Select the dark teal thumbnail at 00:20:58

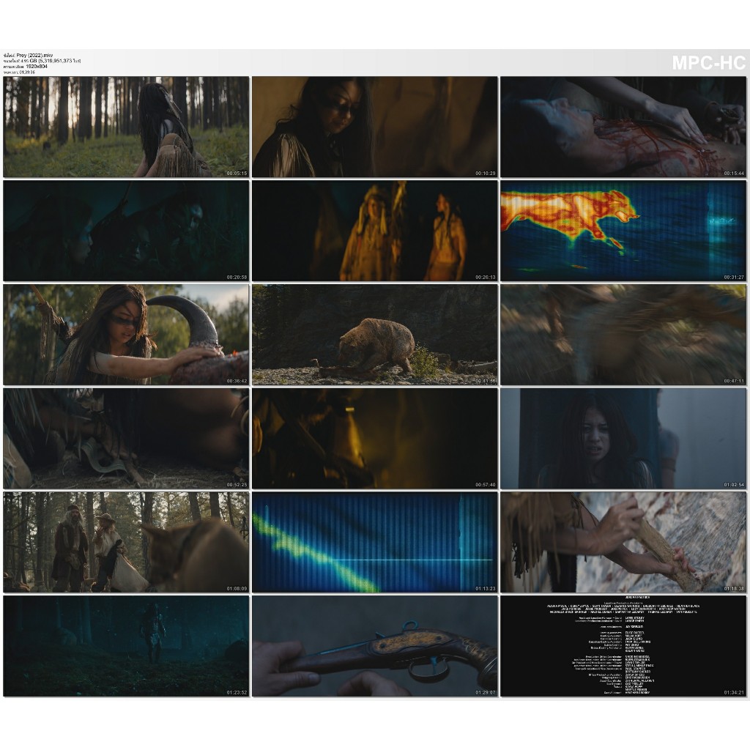(x=126, y=231)
